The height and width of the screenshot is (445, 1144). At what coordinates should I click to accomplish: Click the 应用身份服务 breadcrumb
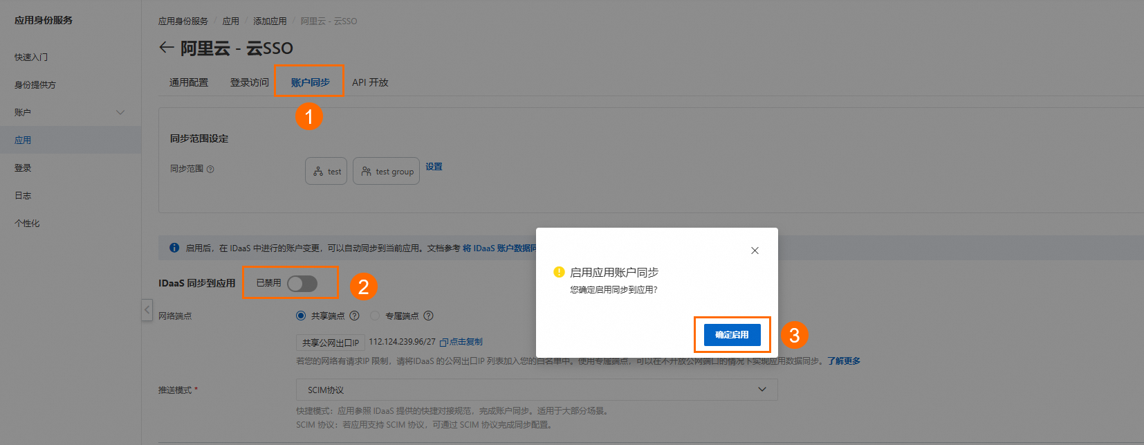183,21
